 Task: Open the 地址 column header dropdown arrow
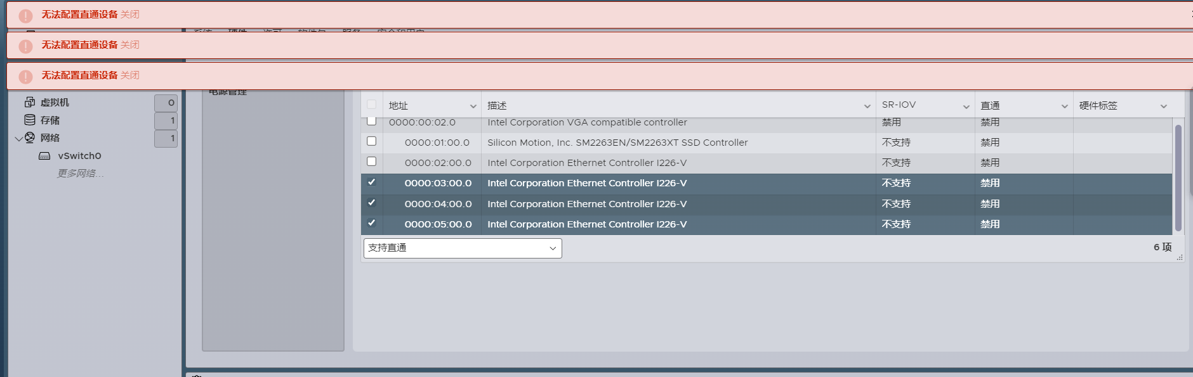point(473,106)
